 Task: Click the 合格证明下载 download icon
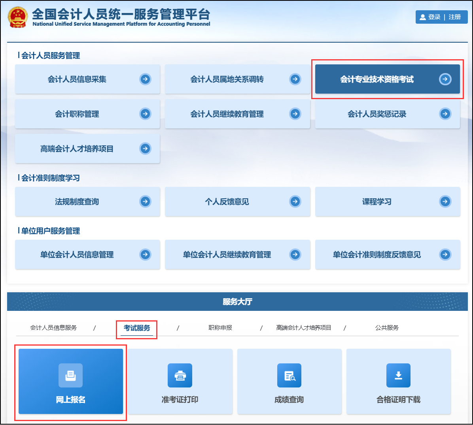[399, 376]
